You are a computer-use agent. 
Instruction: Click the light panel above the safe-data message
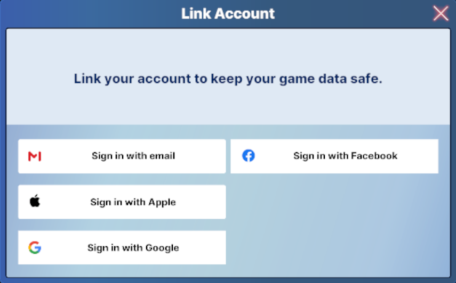[228, 49]
